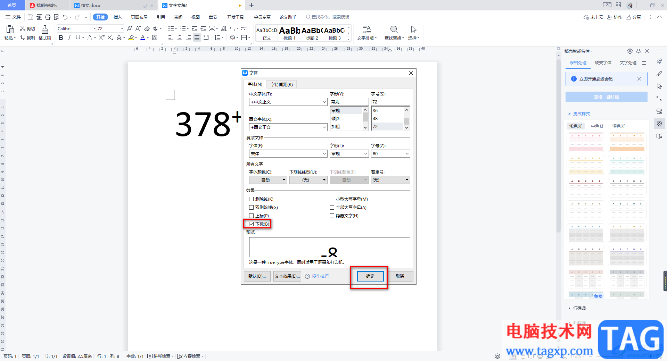The height and width of the screenshot is (361, 667).
Task: Check the Hidden text (H) checkbox
Action: [332, 216]
